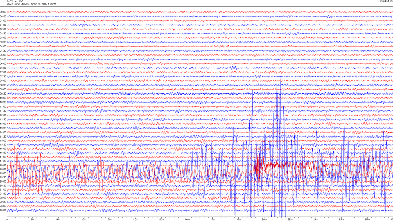The image size is (393, 221).
Task: Select the 16:00 trace time label
Action: point(3,149)
